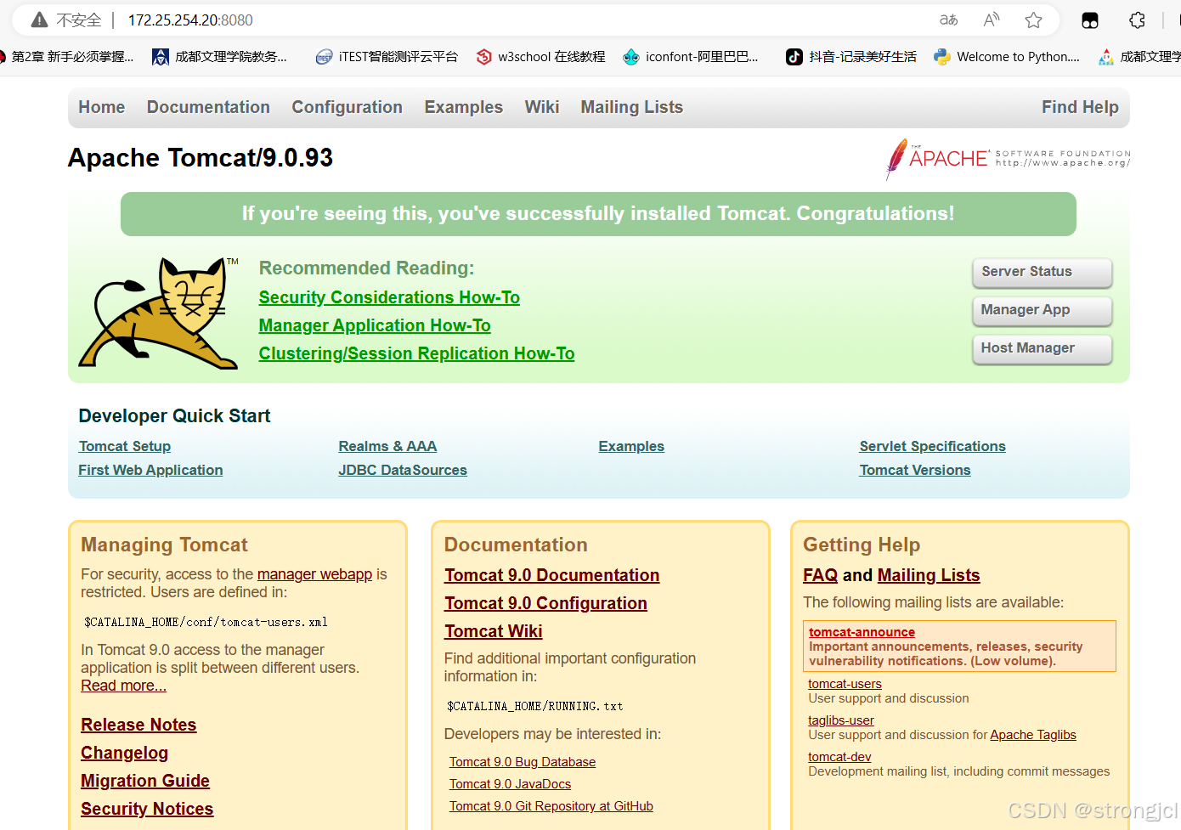Viewport: 1181px width, 830px height.
Task: Open the Home nav item
Action: (102, 107)
